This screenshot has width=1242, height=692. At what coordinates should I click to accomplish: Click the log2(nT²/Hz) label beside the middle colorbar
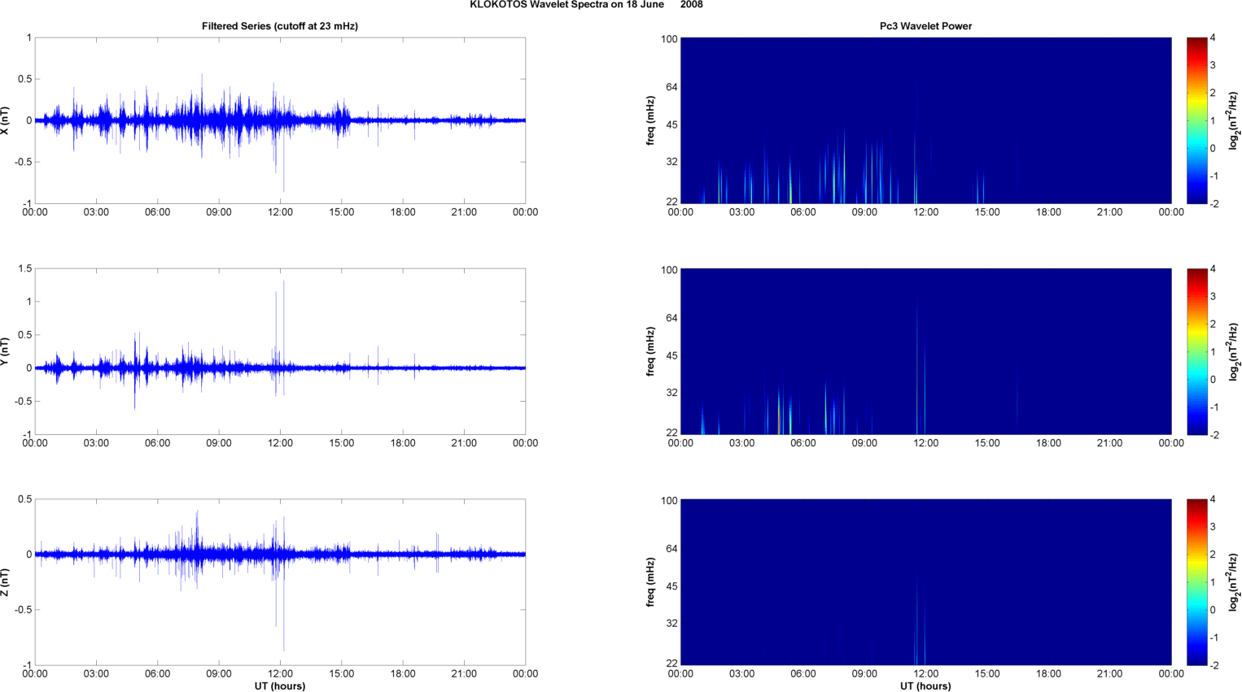pos(1234,351)
